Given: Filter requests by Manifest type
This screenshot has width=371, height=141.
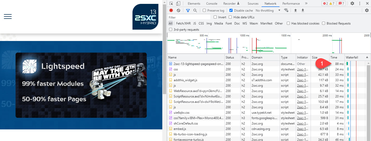Looking at the screenshot, I should point(267,23).
